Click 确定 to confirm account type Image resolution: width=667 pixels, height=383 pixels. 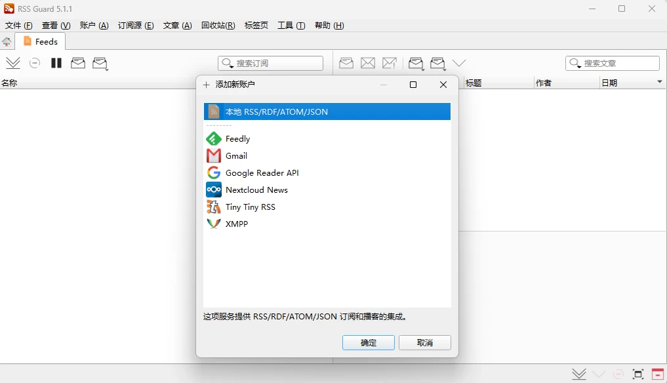pyautogui.click(x=369, y=342)
